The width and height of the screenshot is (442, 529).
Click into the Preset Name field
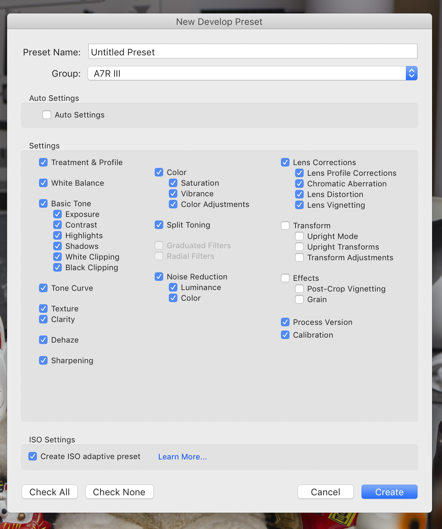[x=253, y=51]
